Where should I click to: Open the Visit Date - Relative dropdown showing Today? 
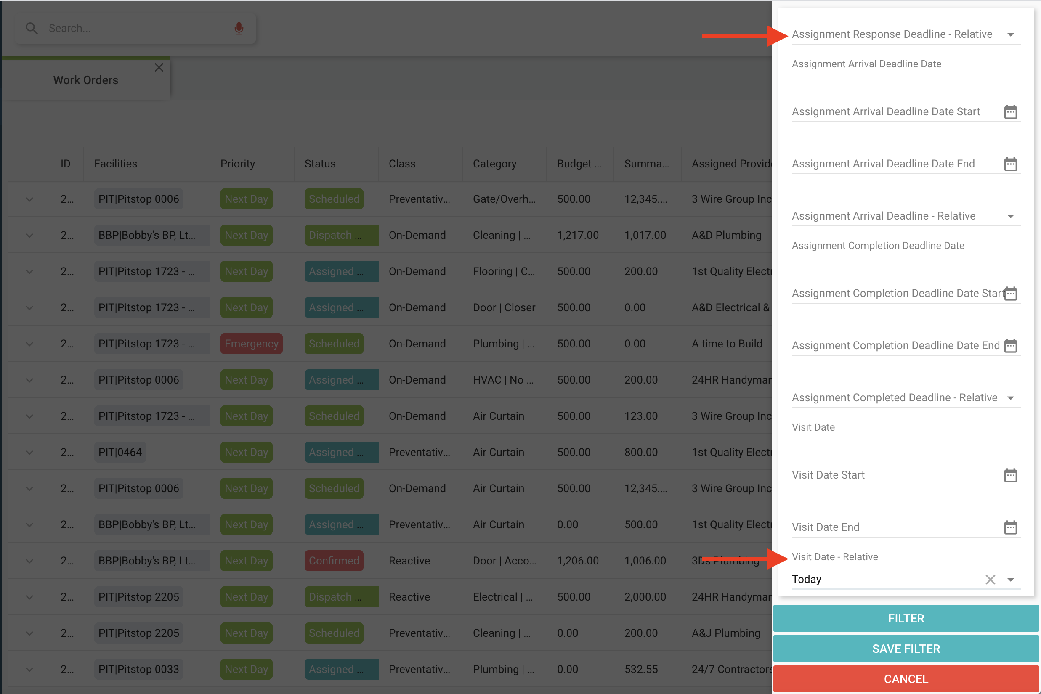pos(1011,579)
